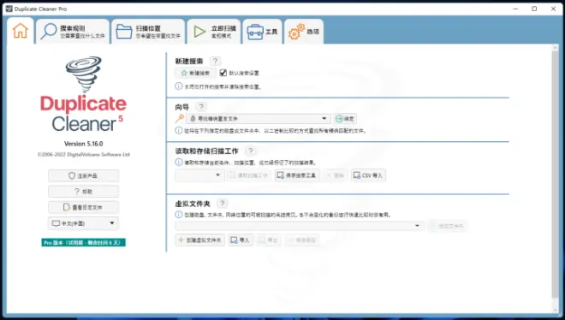Maximize the Duplicate Cleaner Pro window
The image size is (565, 320).
(534, 9)
